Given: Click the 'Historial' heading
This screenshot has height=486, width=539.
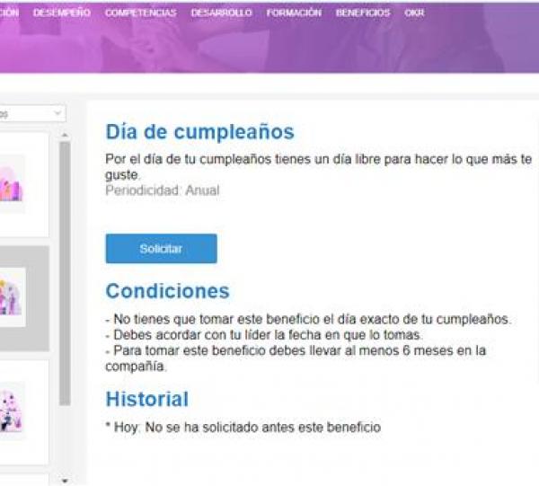Looking at the screenshot, I should (x=147, y=399).
